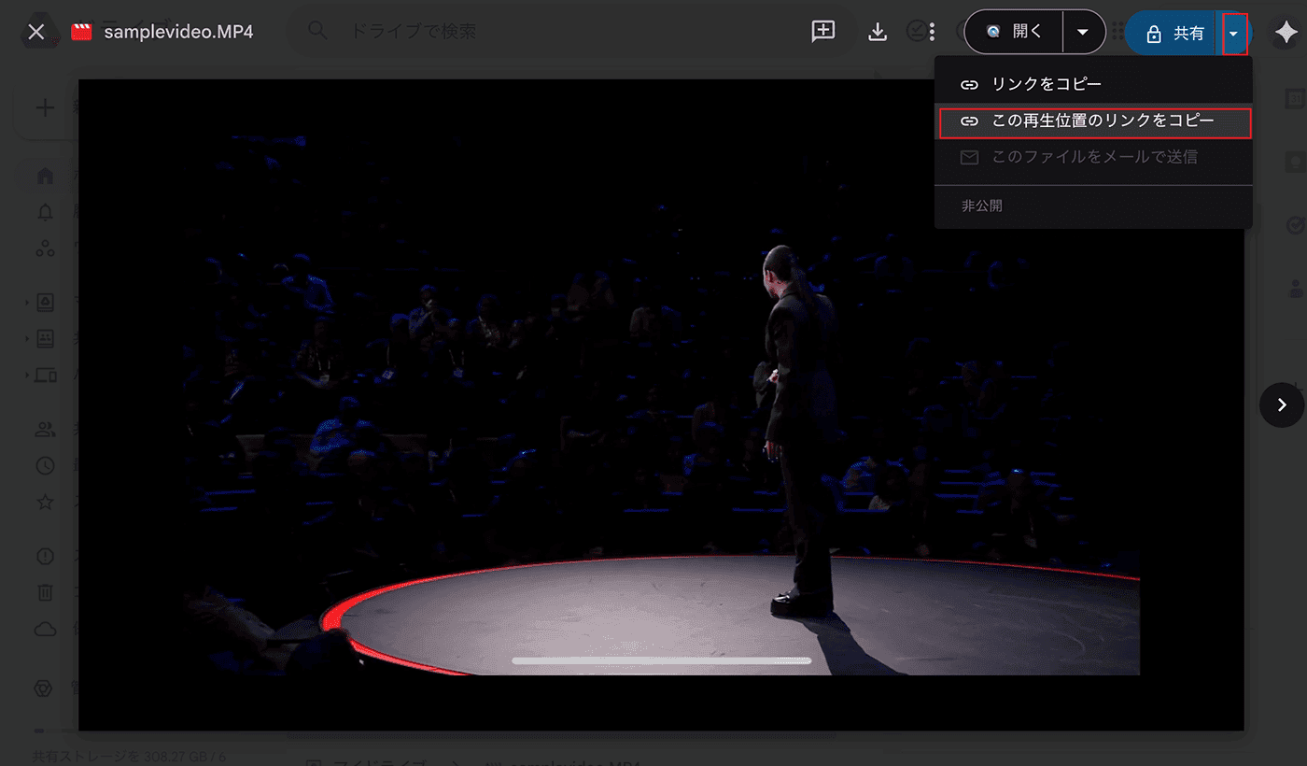
Task: Open the Contacts person icon in the right panel
Action: 1296,288
